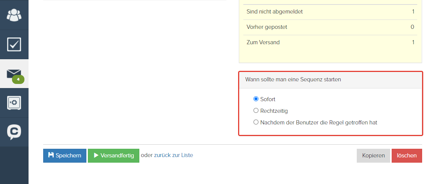Select the Rechtzeitig radio option
Viewport: 433px width, 184px height.
tap(256, 111)
